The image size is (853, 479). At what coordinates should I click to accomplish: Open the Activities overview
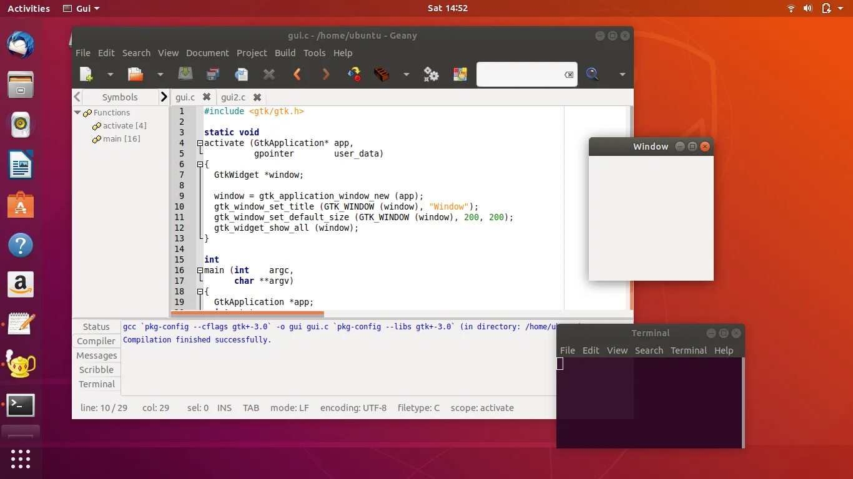[x=29, y=8]
